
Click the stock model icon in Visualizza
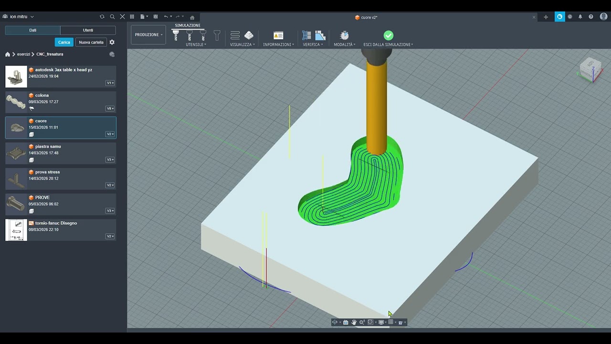(x=249, y=35)
